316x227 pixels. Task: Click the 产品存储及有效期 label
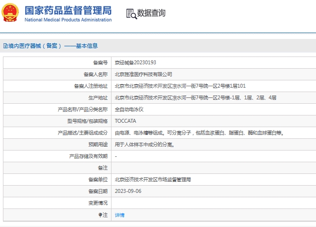coord(89,156)
